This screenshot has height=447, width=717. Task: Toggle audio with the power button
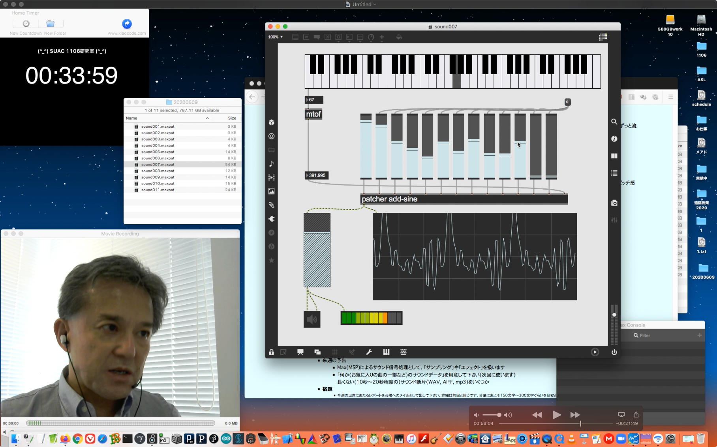pos(614,352)
